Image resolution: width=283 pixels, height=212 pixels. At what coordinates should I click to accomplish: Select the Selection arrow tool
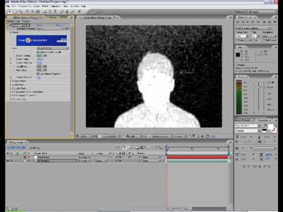(9, 12)
